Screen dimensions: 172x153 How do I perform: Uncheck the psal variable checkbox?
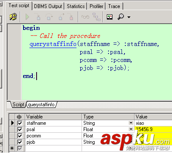(20, 129)
